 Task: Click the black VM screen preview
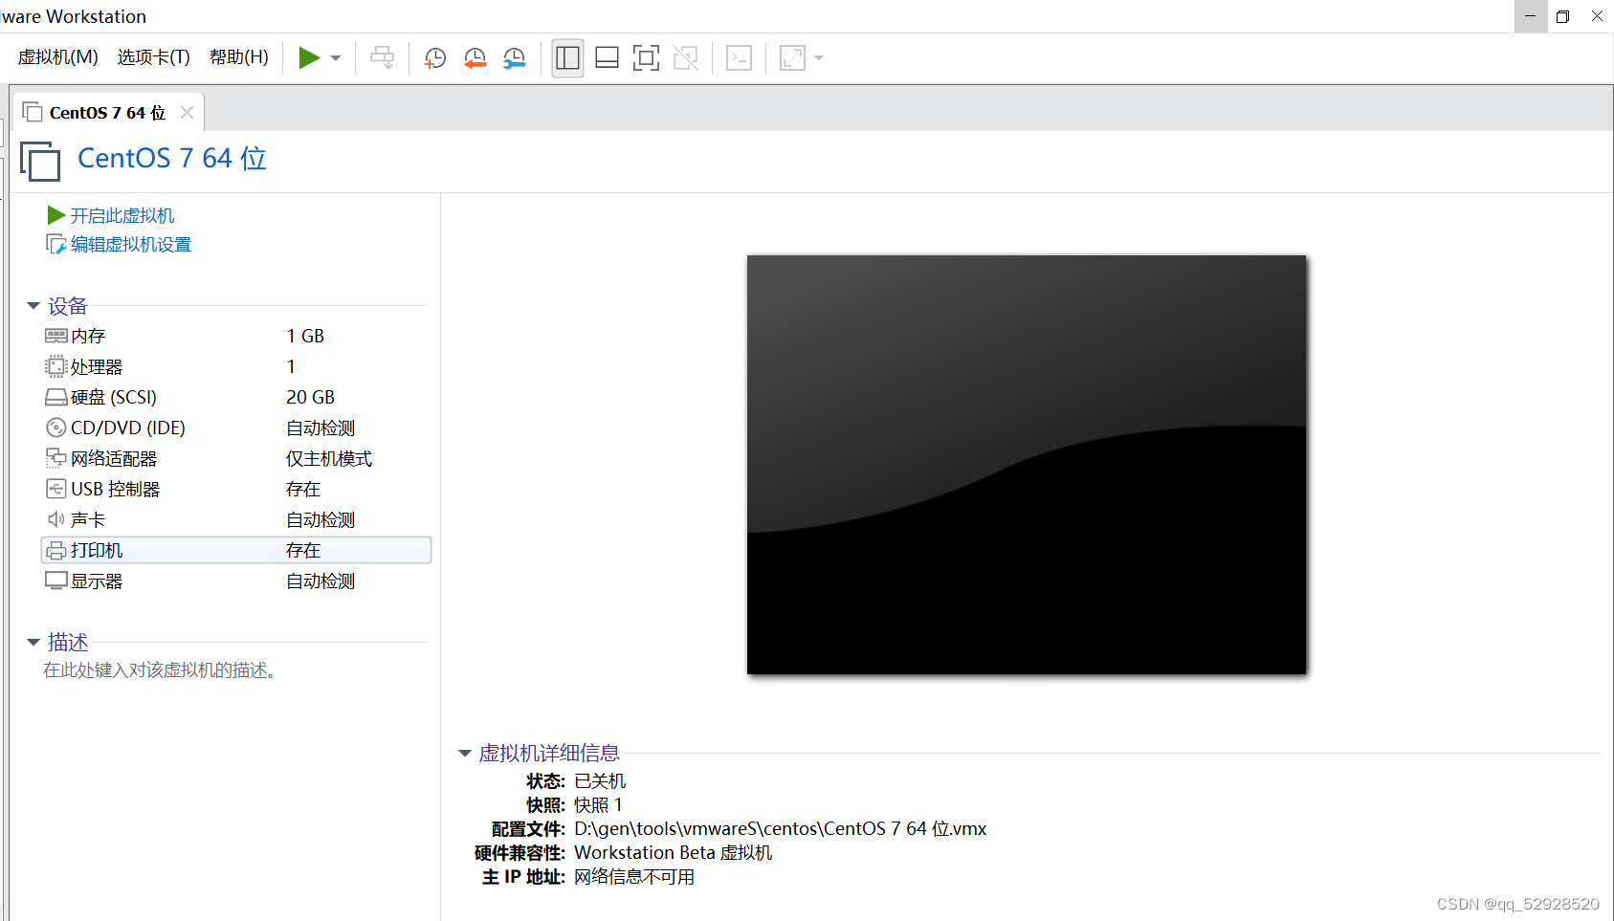click(1027, 465)
